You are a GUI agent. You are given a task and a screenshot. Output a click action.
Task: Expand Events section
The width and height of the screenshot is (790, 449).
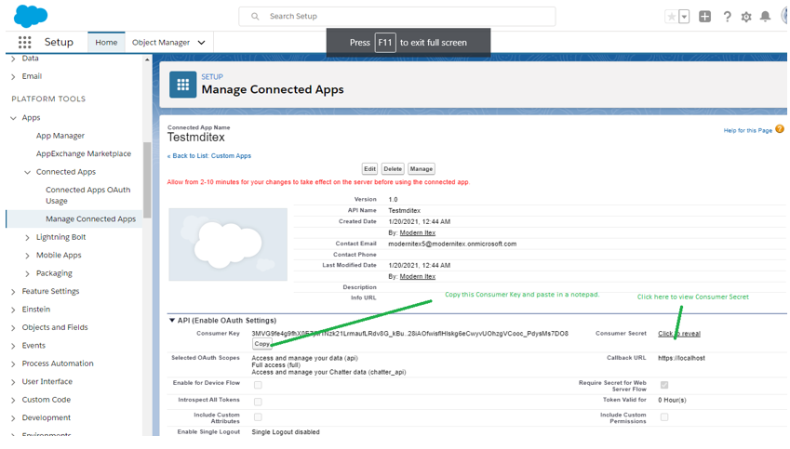(13, 346)
